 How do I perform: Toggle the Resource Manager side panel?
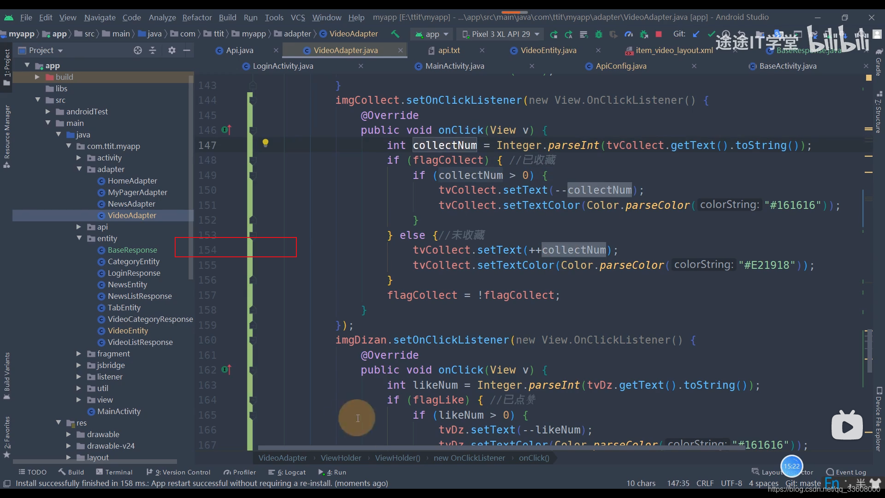click(x=6, y=136)
